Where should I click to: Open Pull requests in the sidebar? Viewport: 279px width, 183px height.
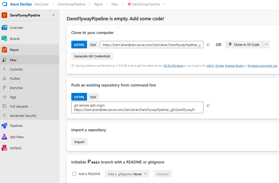click(x=19, y=106)
